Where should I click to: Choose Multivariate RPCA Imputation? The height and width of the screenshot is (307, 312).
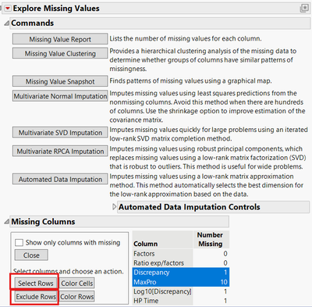(60, 151)
